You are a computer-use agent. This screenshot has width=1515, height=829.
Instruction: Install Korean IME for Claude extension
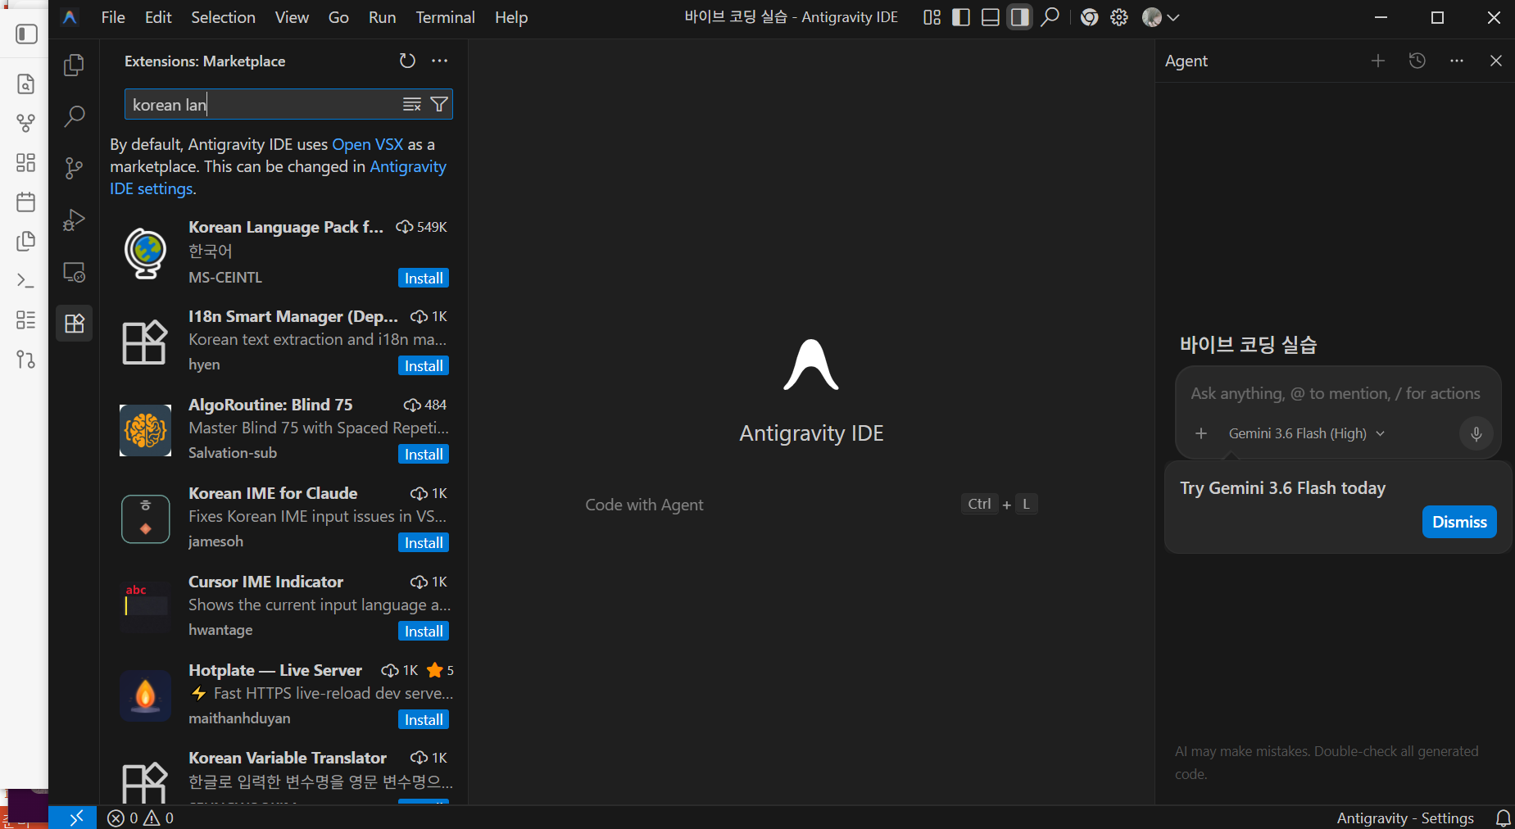pyautogui.click(x=424, y=542)
